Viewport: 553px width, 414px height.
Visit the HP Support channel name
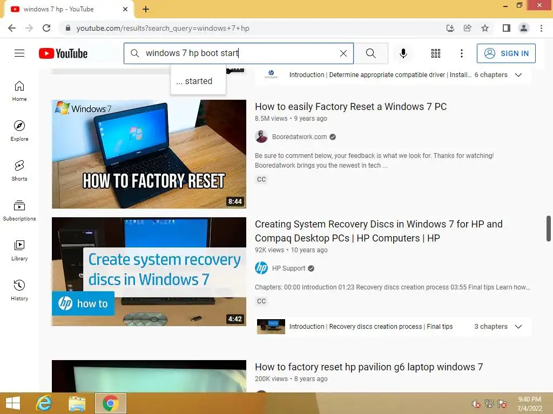pos(288,268)
